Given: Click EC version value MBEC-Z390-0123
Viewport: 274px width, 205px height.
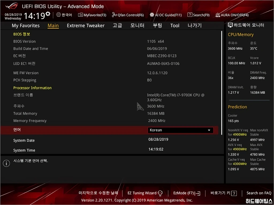Looking at the screenshot, I should click(162, 56).
